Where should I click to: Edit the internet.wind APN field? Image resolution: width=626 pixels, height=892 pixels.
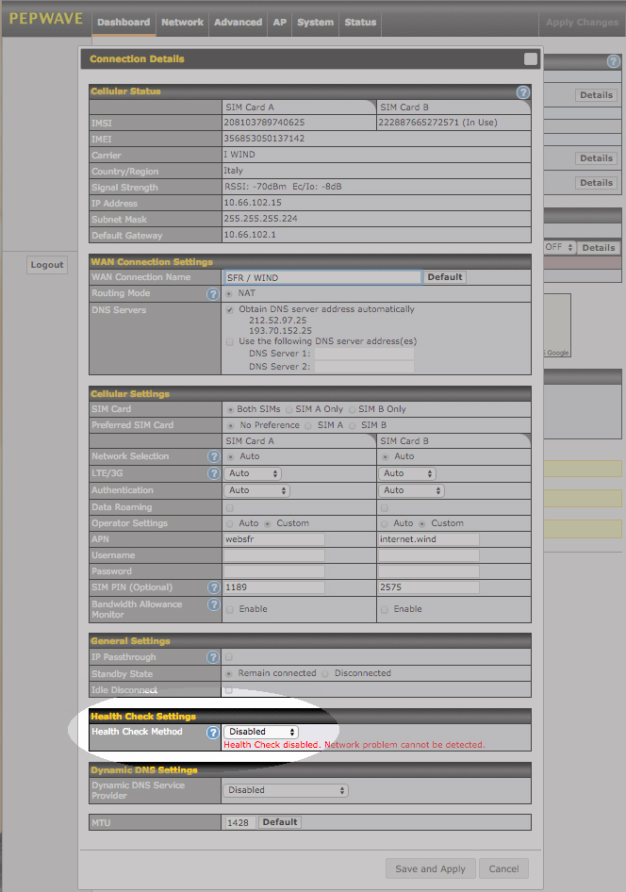tap(429, 539)
